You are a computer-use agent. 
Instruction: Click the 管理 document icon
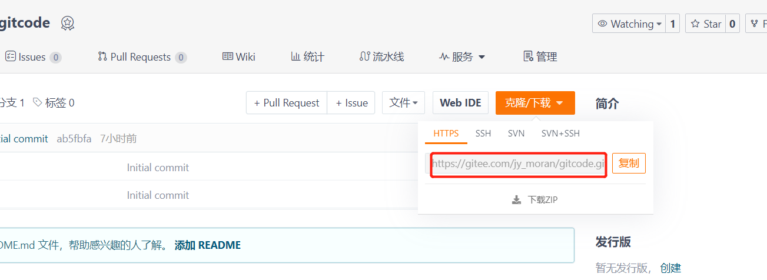coord(528,56)
